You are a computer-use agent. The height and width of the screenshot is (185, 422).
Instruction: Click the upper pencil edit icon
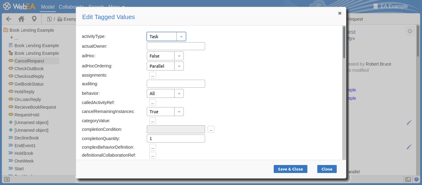coord(409,123)
